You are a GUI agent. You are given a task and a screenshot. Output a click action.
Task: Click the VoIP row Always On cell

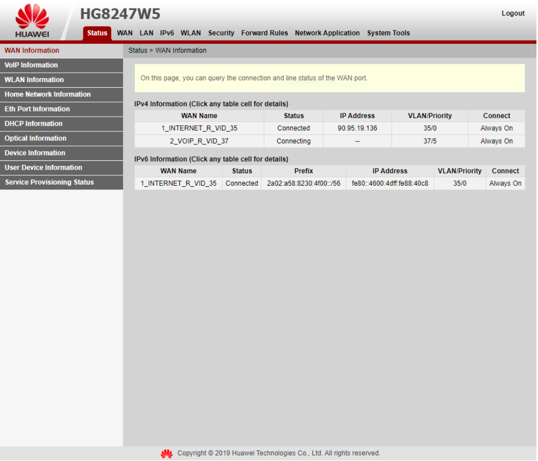click(496, 141)
